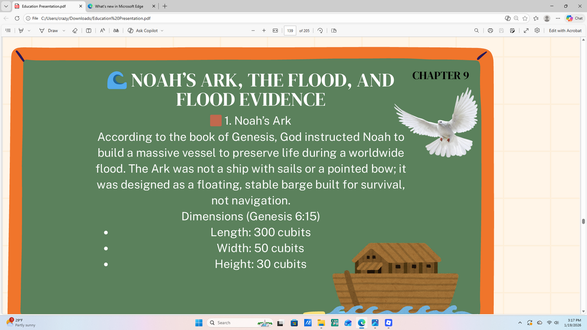This screenshot has height=330, width=587.
Task: Open Outlook from the taskbar
Action: 348,323
